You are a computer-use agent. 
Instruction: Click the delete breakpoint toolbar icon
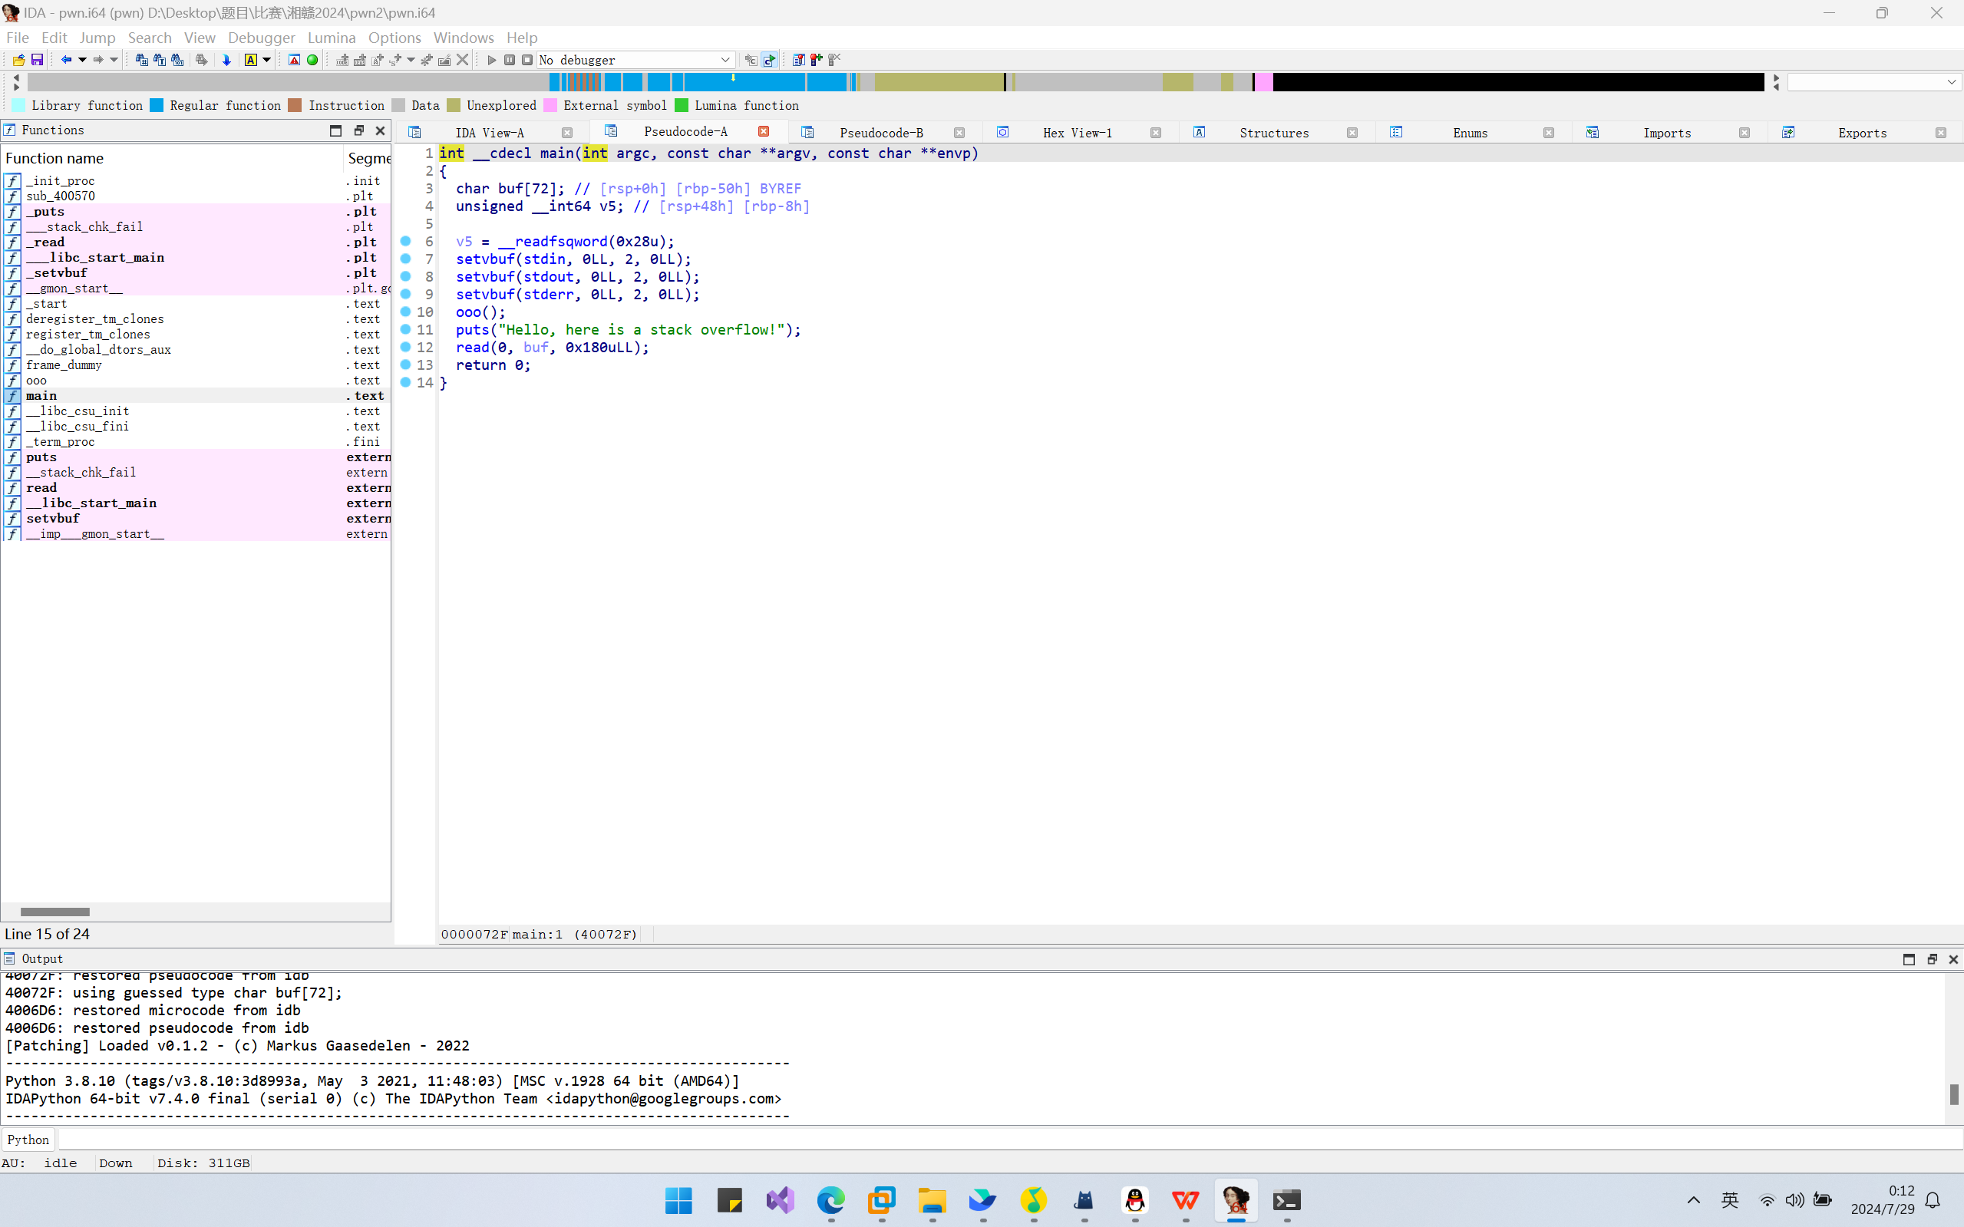[834, 60]
